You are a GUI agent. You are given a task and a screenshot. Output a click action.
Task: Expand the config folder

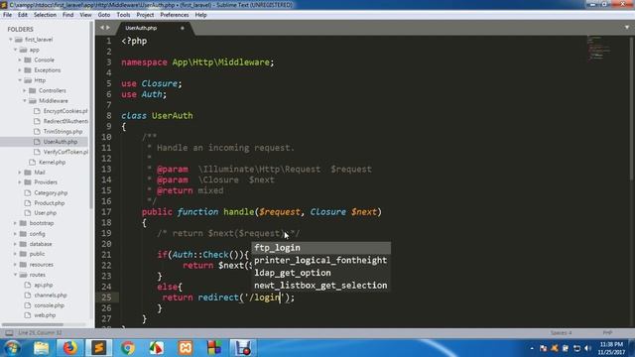coord(16,234)
